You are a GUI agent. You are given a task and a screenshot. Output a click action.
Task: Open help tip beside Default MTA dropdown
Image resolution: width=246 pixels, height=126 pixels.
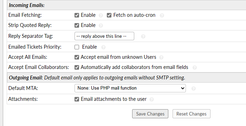pos(194,89)
